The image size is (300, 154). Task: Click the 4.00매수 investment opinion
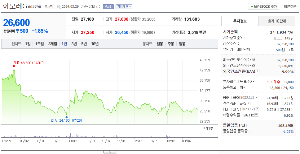[273, 82]
